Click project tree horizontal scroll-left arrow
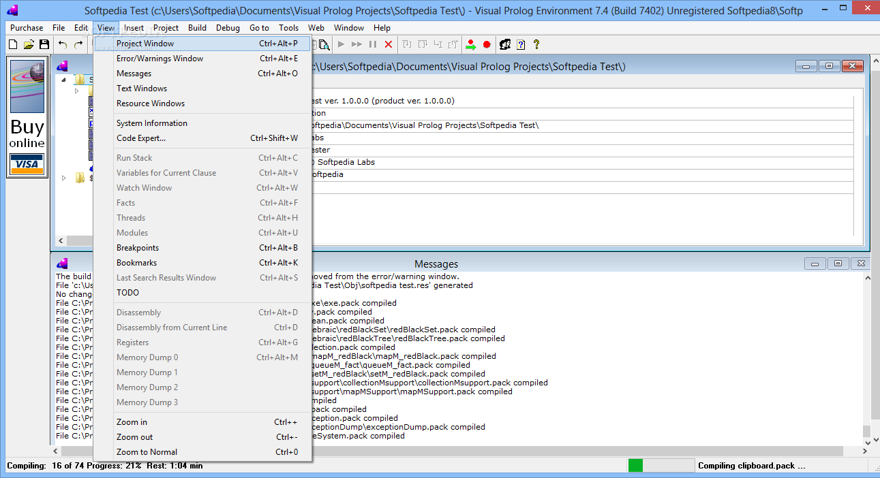 coord(60,241)
